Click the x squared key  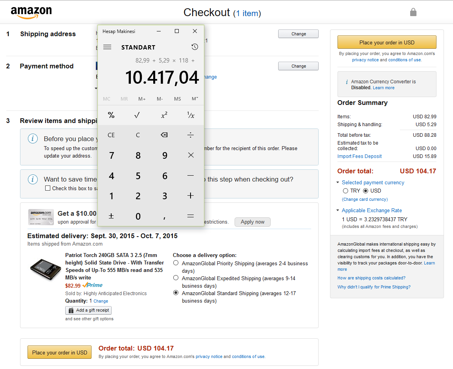[164, 115]
